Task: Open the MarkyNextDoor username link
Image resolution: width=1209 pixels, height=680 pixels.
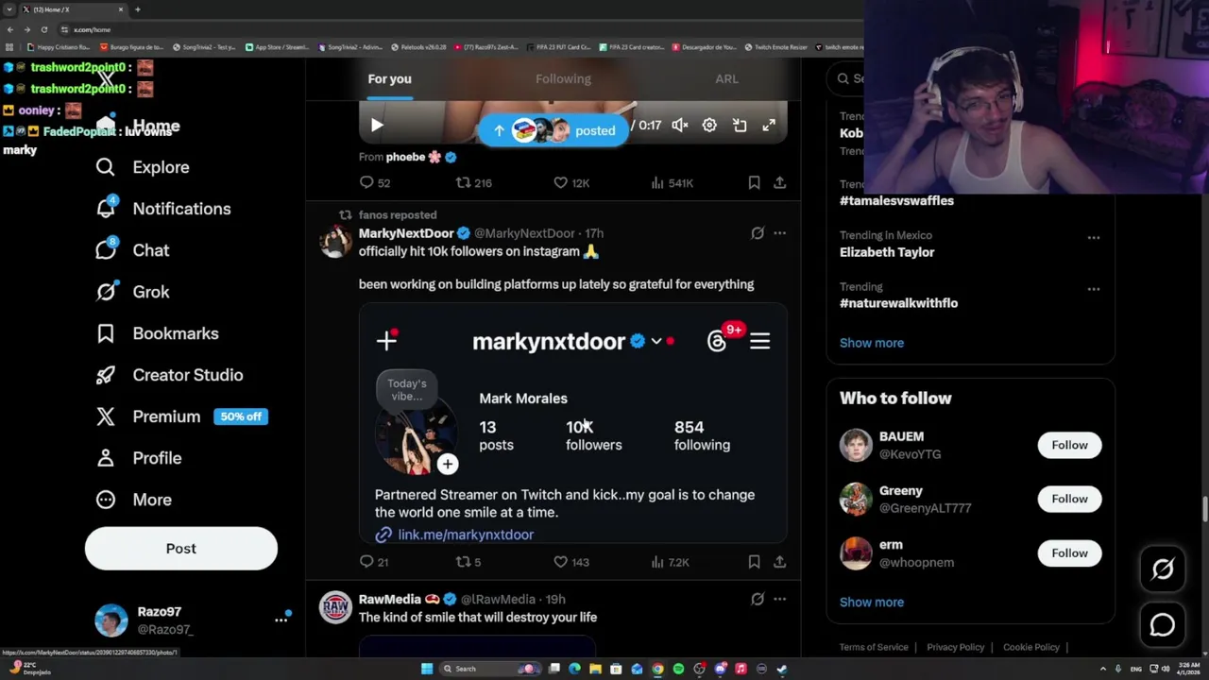Action: tap(406, 233)
